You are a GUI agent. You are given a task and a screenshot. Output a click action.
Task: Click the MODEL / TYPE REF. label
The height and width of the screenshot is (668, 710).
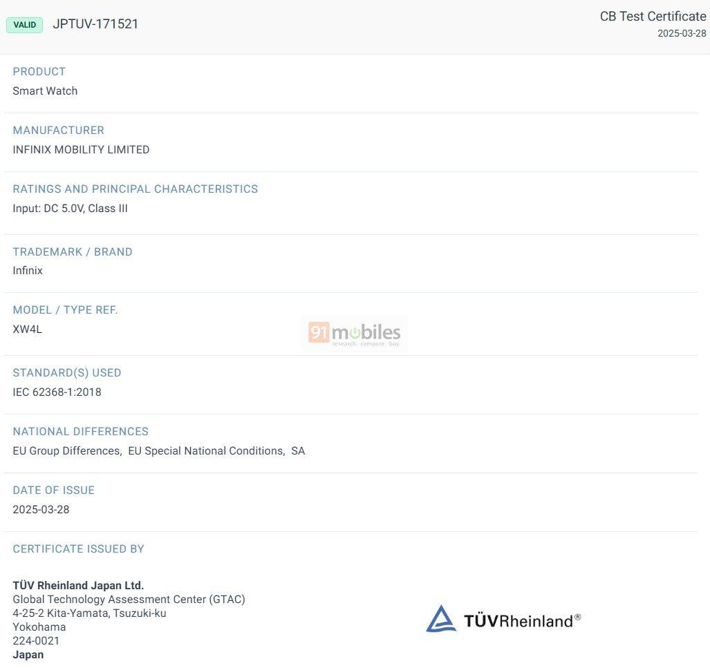(x=65, y=310)
